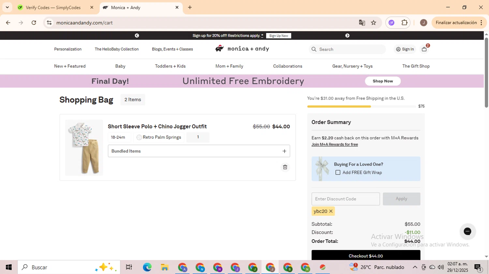The image size is (489, 274).
Task: Open Short Sleeve Polo + Chino Jogger Outfit title
Action: point(157,126)
